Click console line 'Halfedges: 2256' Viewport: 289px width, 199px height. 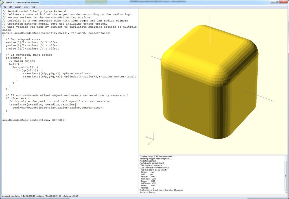pyautogui.click(x=149, y=179)
